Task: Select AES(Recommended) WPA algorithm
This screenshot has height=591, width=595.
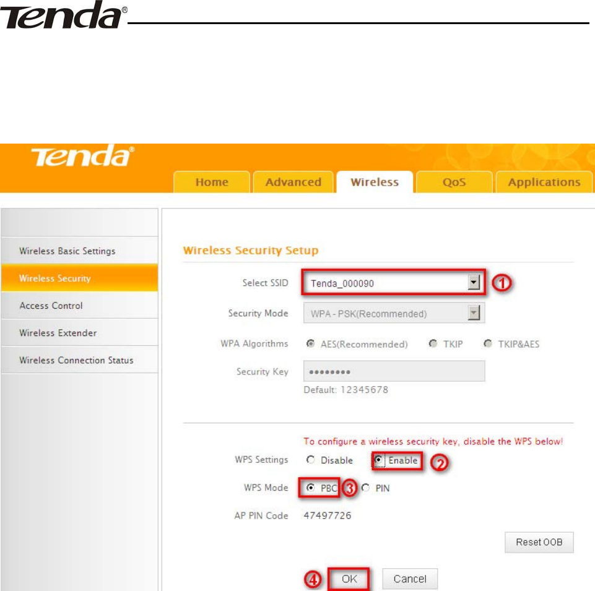Action: (310, 343)
